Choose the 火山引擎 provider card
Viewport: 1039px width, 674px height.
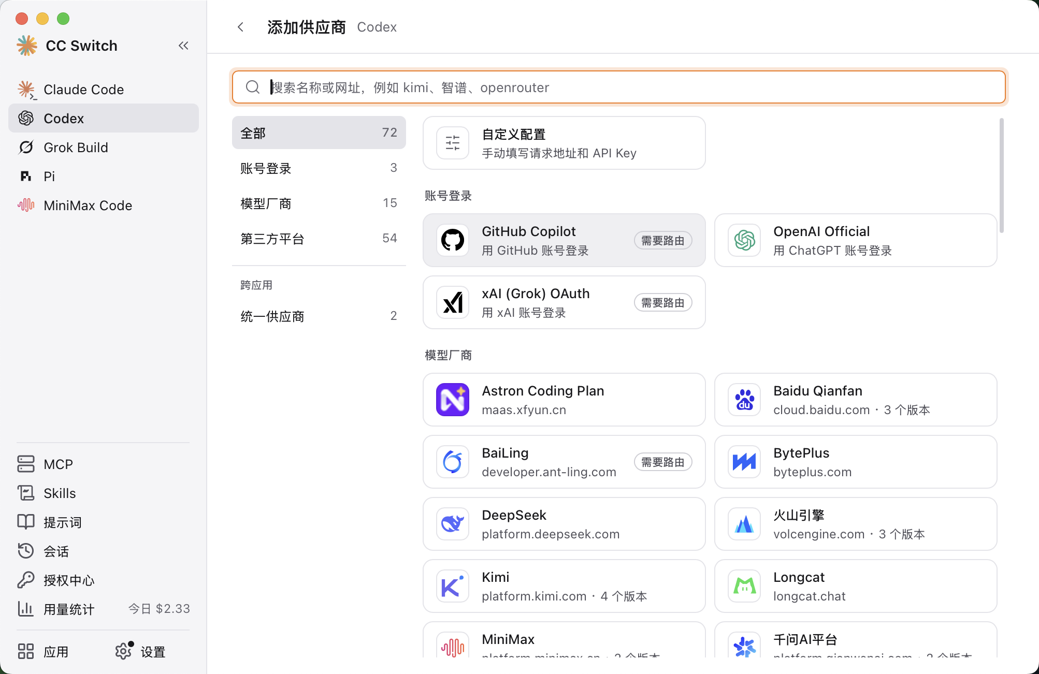pos(856,524)
